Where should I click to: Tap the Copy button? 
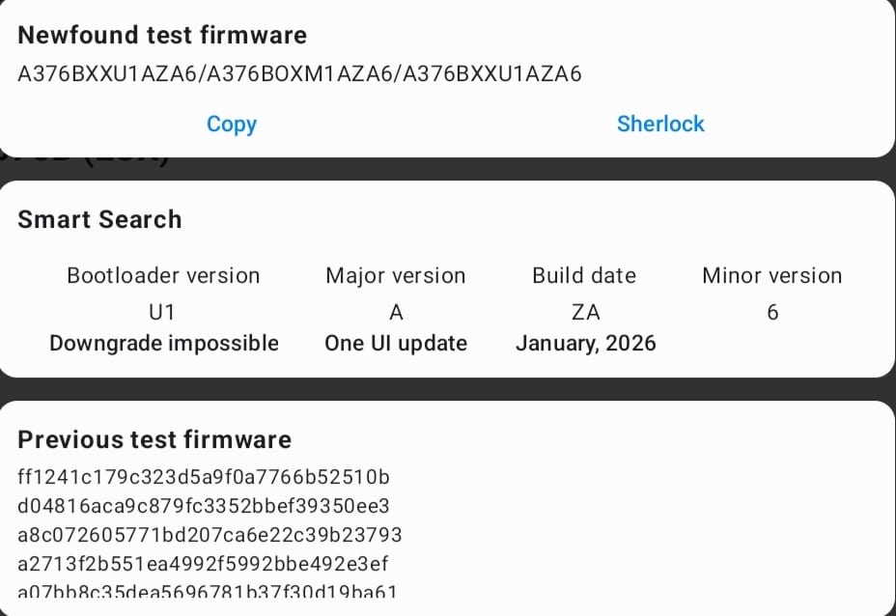(x=232, y=124)
